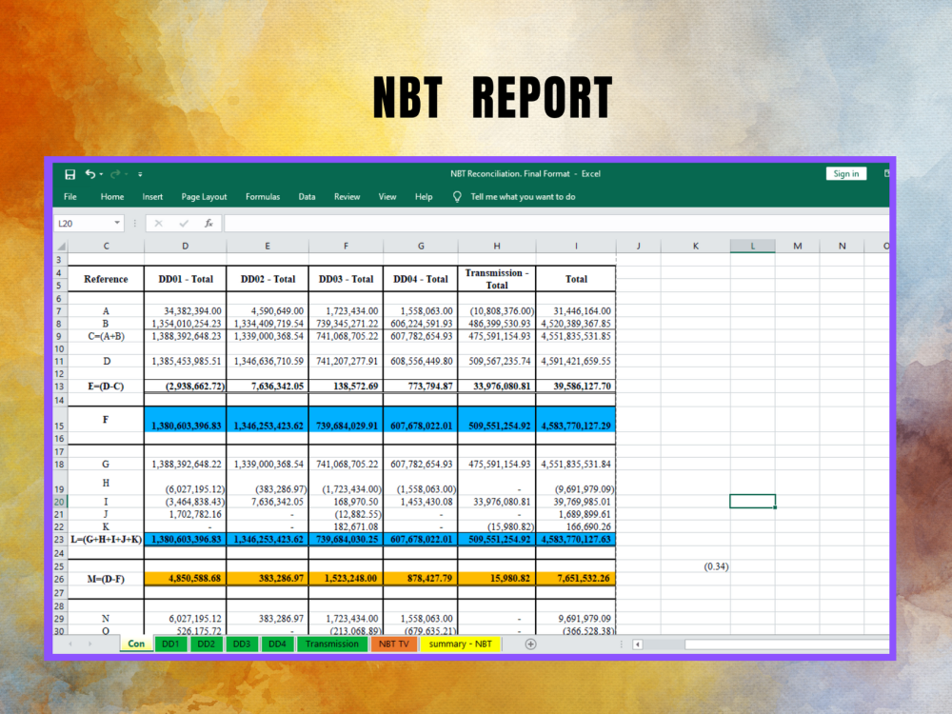Select column D header
952x714 pixels.
(186, 246)
